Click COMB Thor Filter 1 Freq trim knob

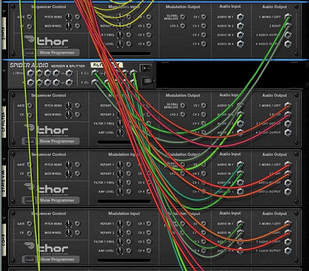[120, 242]
